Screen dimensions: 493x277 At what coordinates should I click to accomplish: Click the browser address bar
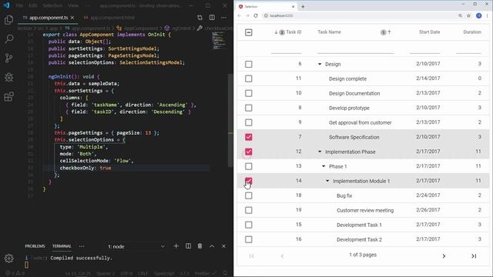[x=358, y=15]
